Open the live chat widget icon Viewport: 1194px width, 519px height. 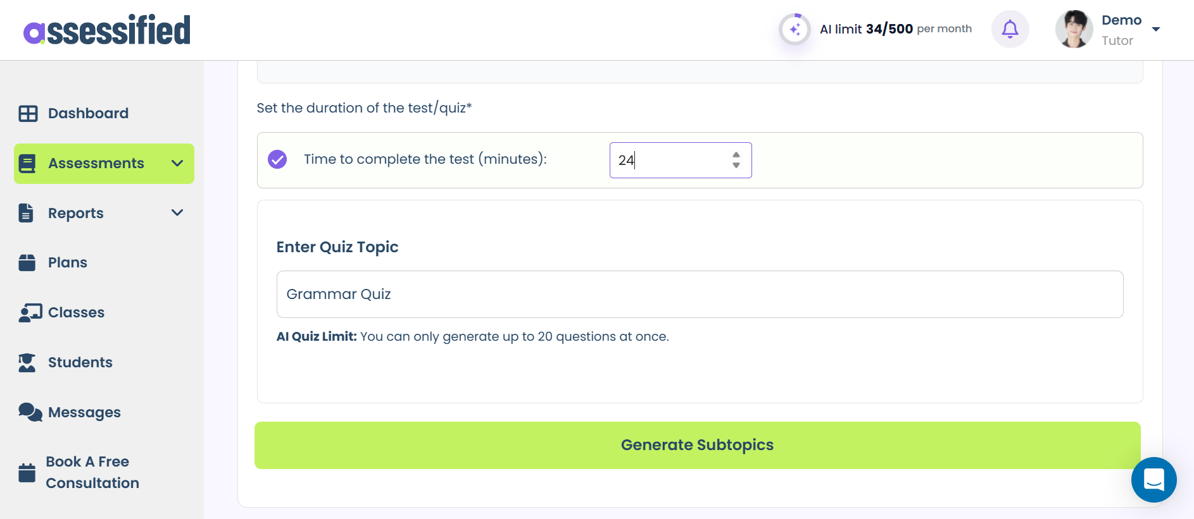click(1153, 480)
